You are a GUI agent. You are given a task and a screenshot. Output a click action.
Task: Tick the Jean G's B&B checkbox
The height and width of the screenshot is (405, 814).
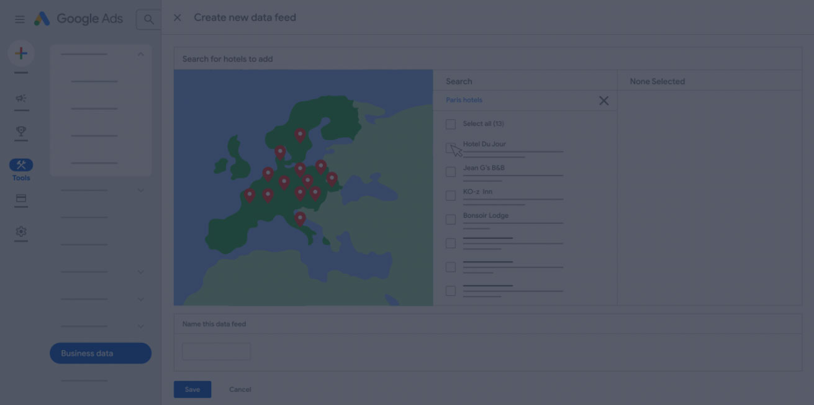[451, 172]
